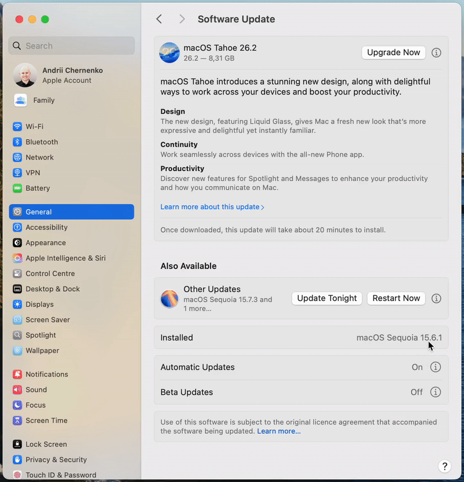Click the Screen Saver icon
Viewport: 464px width, 482px height.
click(x=17, y=320)
